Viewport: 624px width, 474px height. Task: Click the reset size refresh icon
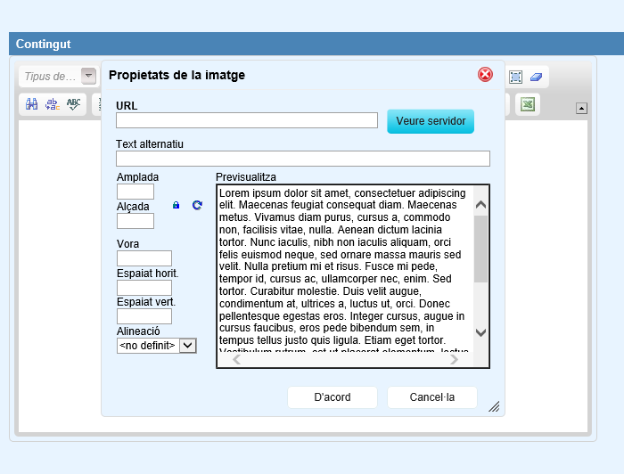coord(197,205)
